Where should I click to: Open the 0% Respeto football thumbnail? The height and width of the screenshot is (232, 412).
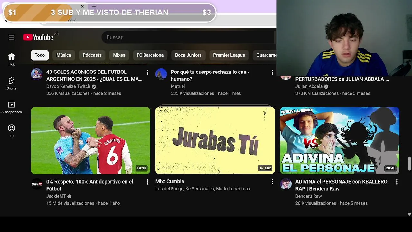(90, 140)
